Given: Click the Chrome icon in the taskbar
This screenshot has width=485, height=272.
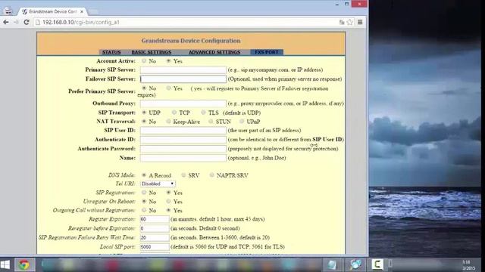Looking at the screenshot, I should point(24,264).
